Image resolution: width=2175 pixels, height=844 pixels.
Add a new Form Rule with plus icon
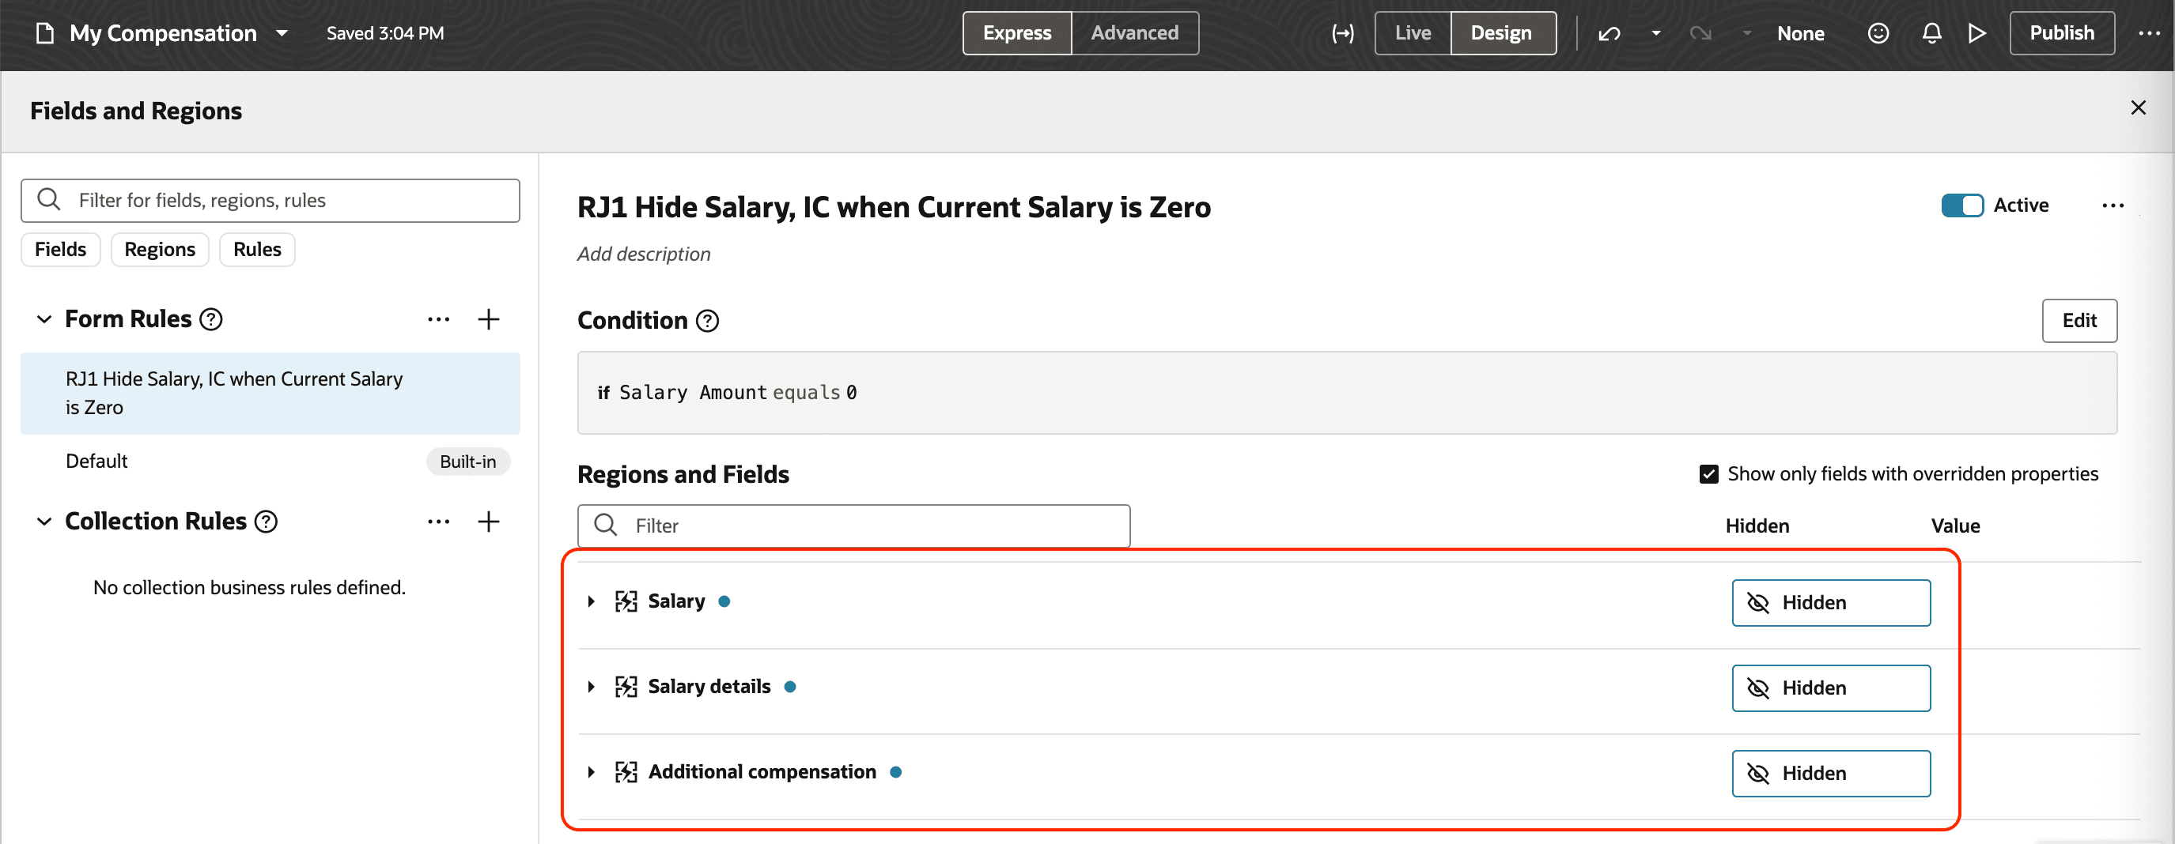[488, 319]
